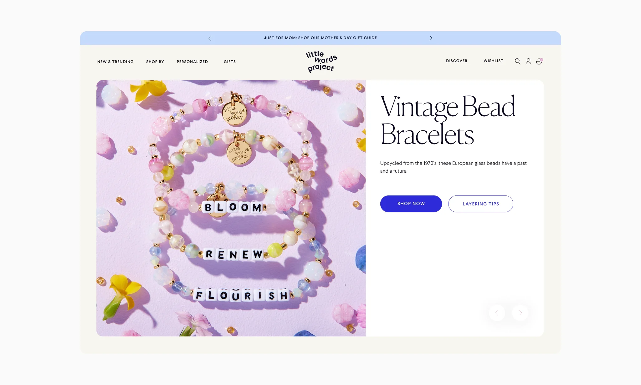Open the Gifts menu
This screenshot has height=385, width=641.
[230, 62]
